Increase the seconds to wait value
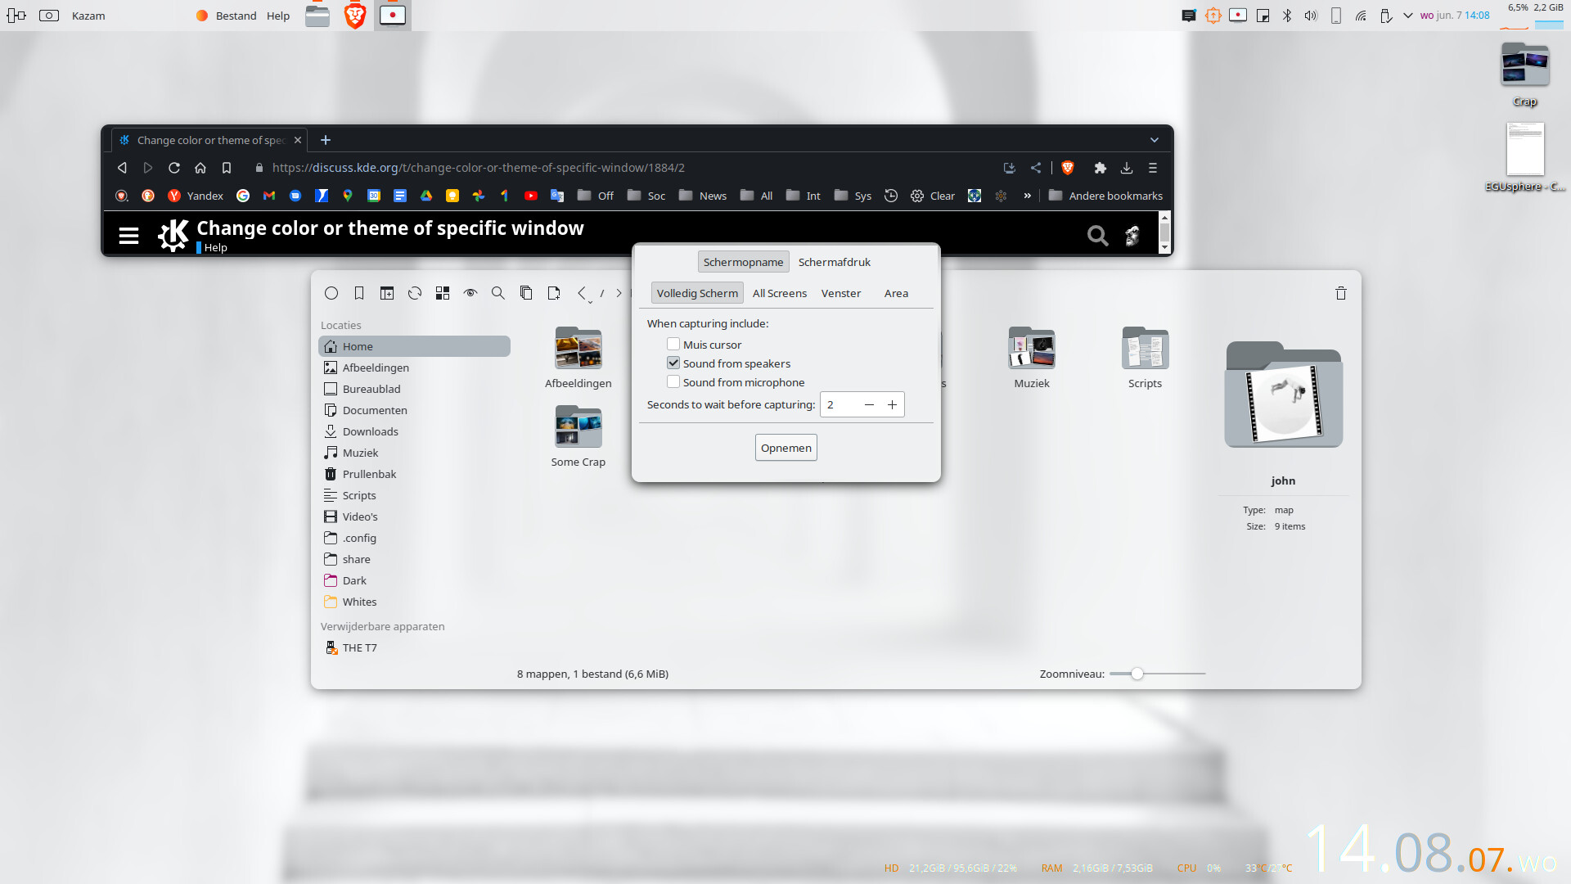This screenshot has height=884, width=1571. click(x=892, y=405)
